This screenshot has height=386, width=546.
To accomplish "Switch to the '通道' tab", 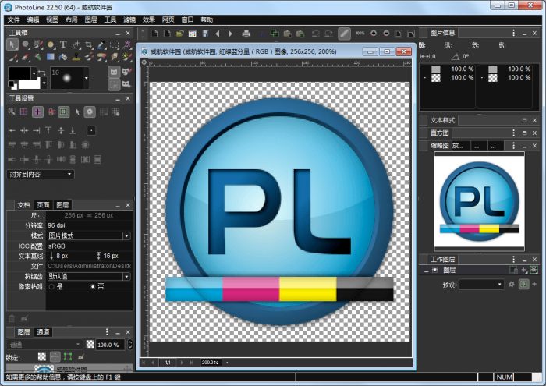I will (x=43, y=332).
